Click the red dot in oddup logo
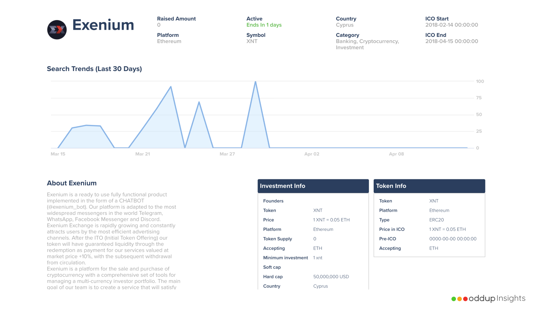The image size is (538, 315). coord(465,299)
